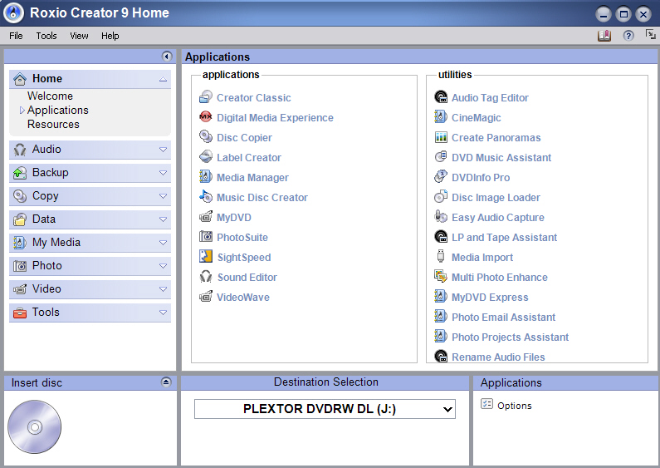Click the Disc Copier disc icon
This screenshot has height=468, width=660.
pos(205,136)
